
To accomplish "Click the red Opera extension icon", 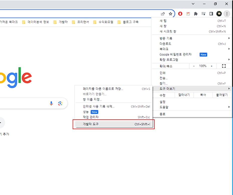I will pyautogui.click(x=180, y=14).
